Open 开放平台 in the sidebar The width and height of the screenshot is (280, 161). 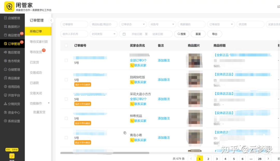coord(12,95)
